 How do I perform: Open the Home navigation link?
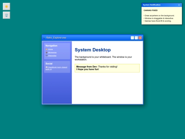coord(49,49)
